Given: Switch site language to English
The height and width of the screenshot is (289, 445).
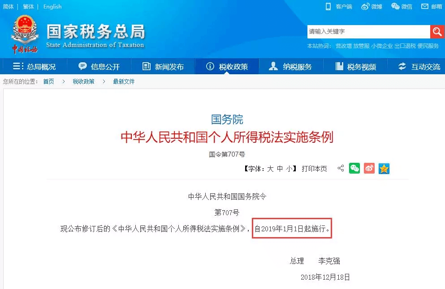Looking at the screenshot, I should (x=52, y=7).
